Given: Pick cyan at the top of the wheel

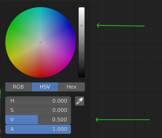Looking at the screenshot, I should pyautogui.click(x=40, y=9).
